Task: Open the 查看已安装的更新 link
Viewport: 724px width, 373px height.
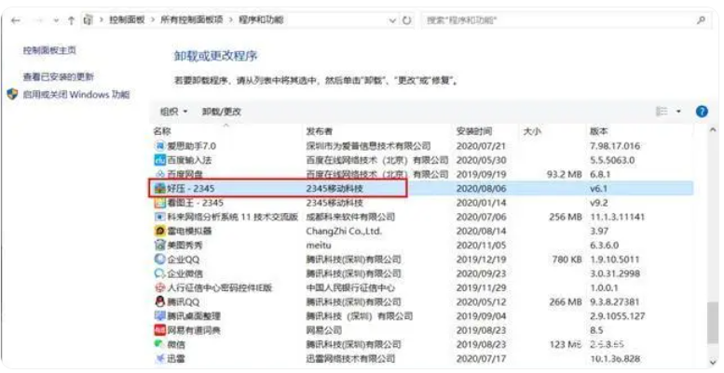Action: [x=58, y=76]
